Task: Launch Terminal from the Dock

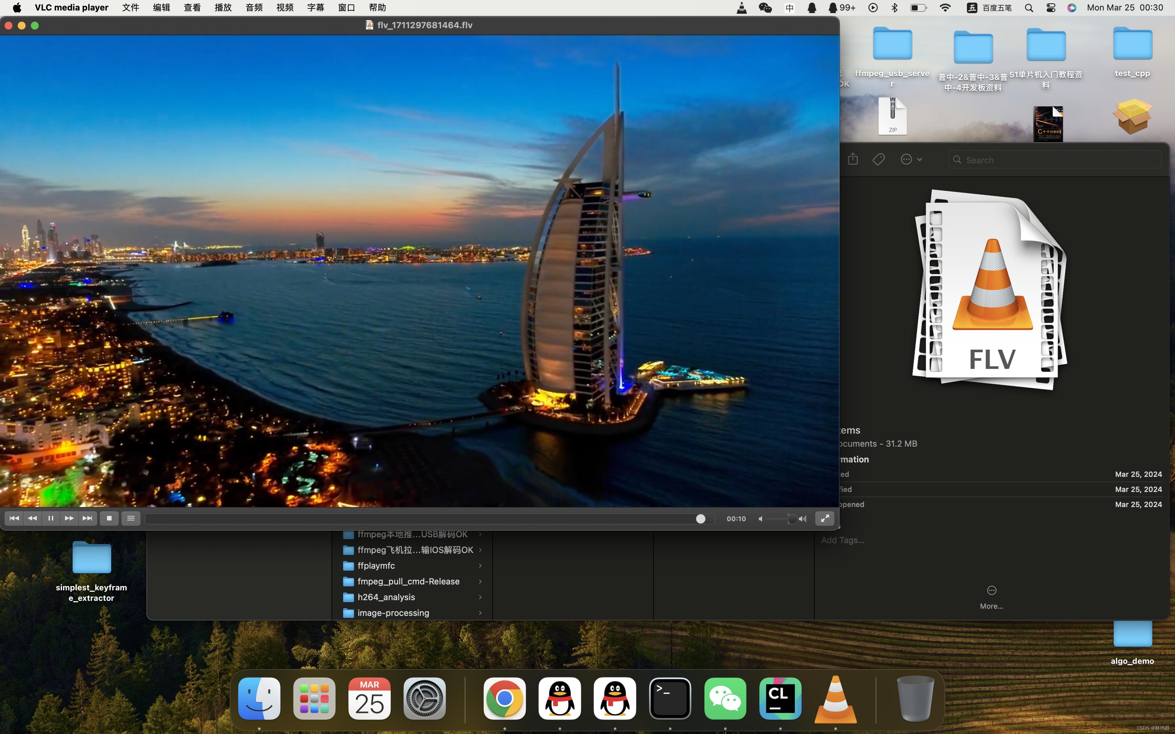Action: (669, 698)
